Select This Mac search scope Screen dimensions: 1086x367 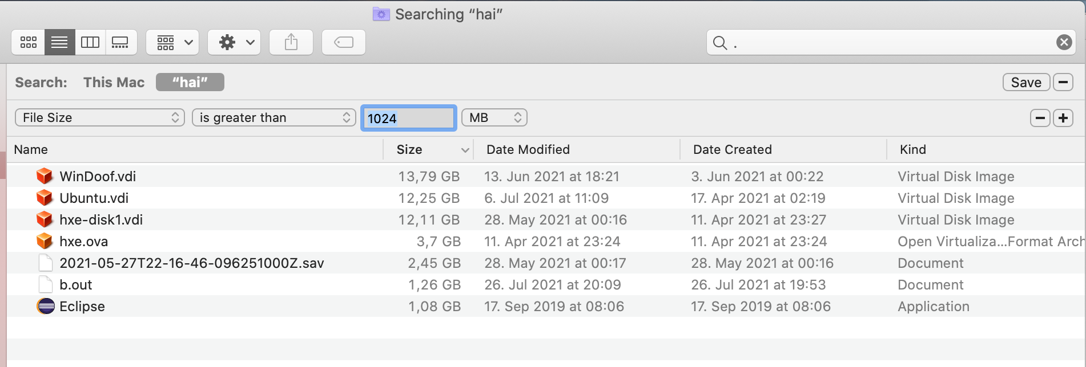coord(114,83)
